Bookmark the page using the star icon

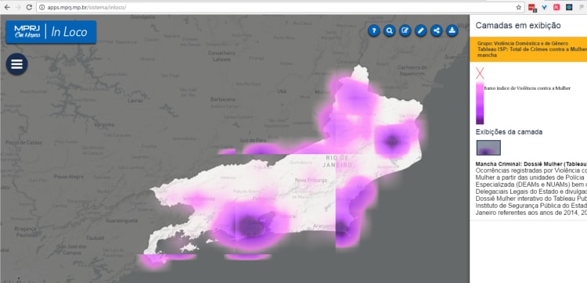coord(518,7)
